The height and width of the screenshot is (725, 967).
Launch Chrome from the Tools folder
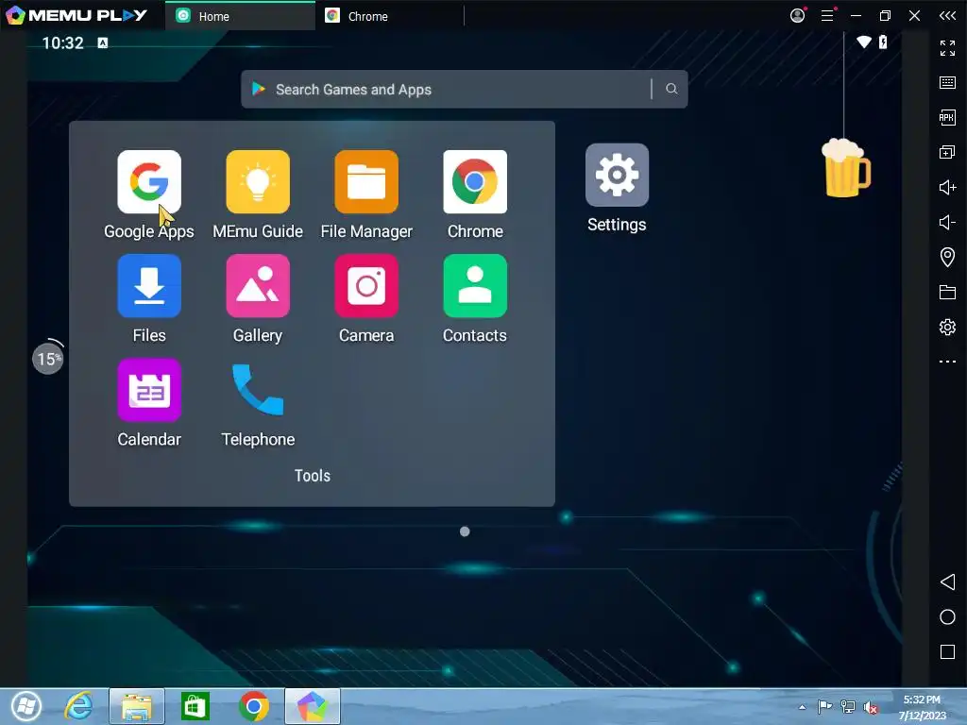point(475,182)
